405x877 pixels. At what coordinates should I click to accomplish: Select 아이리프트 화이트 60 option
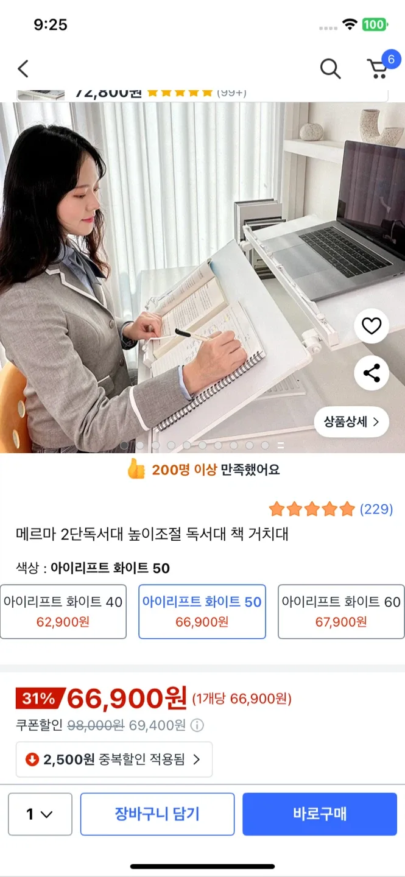(x=341, y=611)
